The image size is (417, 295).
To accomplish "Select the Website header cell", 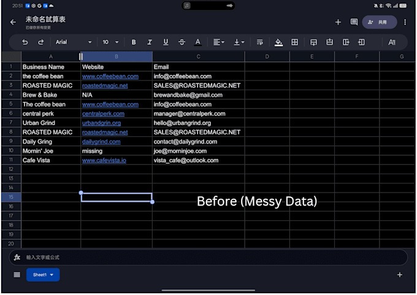I will [117, 67].
